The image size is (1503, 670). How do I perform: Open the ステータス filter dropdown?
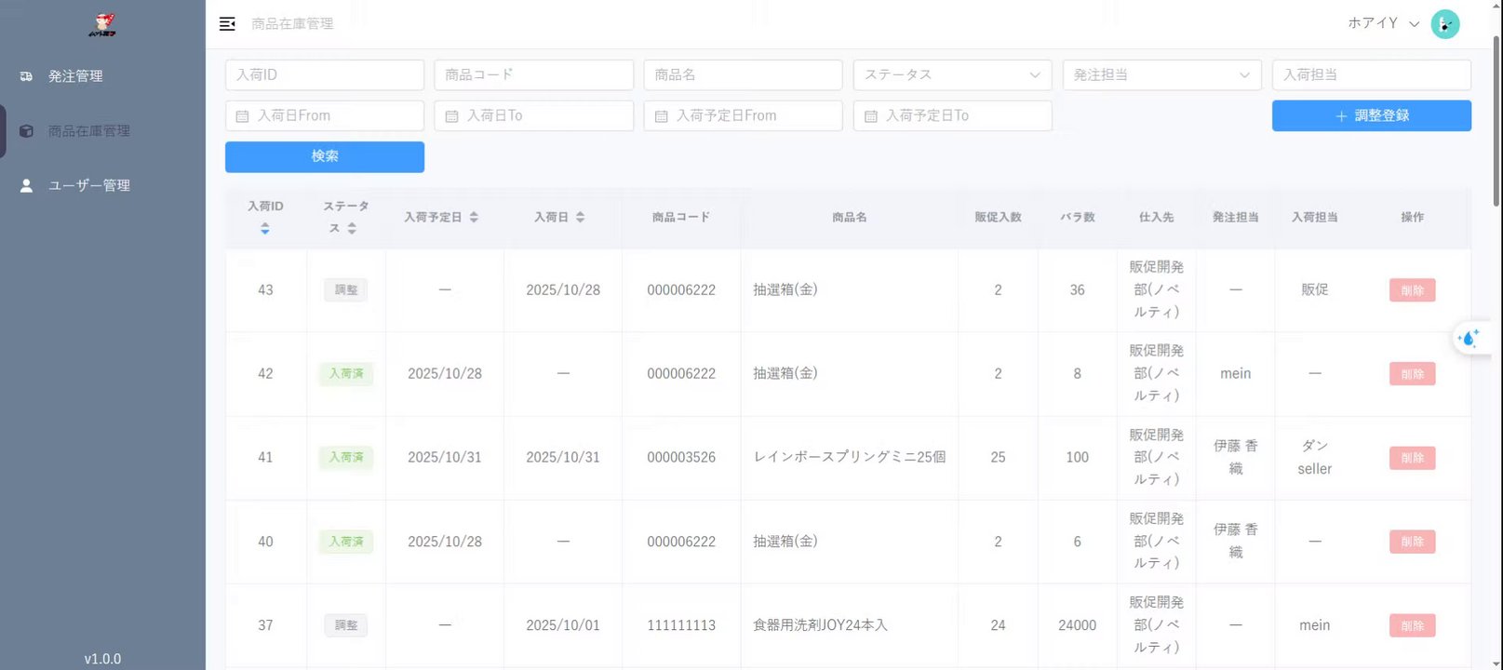coord(952,75)
